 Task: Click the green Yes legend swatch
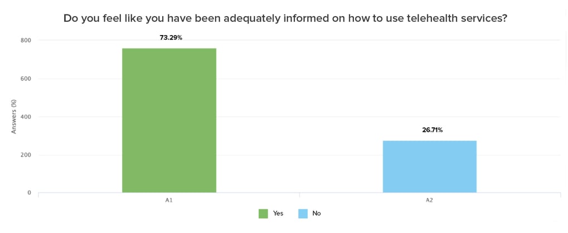pos(263,214)
